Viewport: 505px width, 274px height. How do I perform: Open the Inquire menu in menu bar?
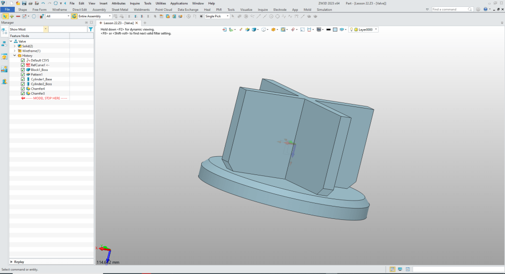(x=135, y=3)
